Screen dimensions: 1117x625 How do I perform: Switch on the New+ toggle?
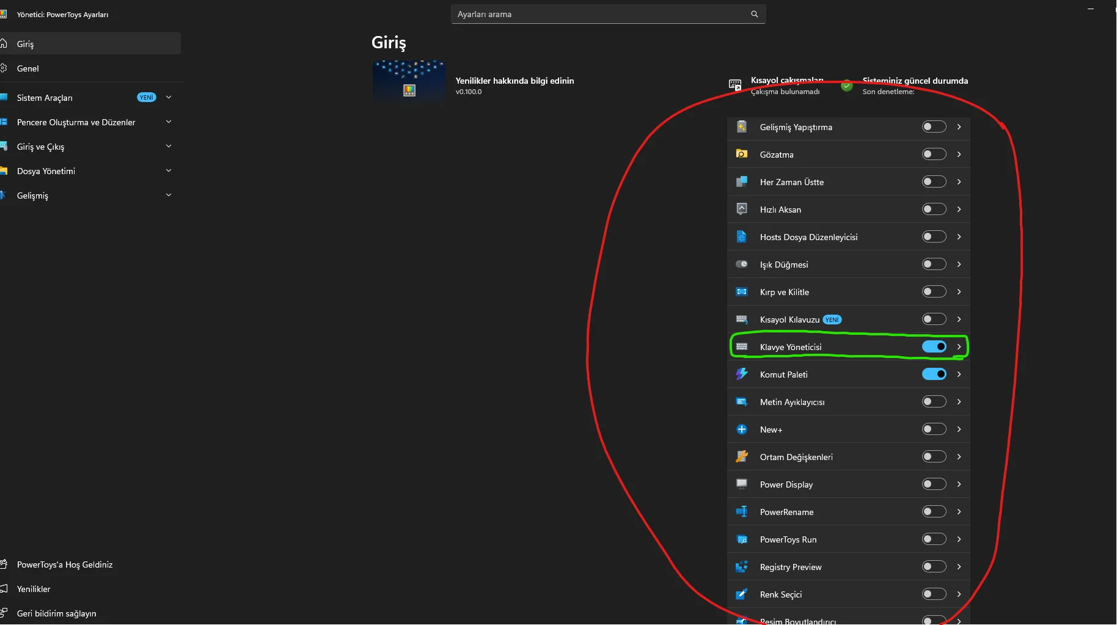coord(934,429)
